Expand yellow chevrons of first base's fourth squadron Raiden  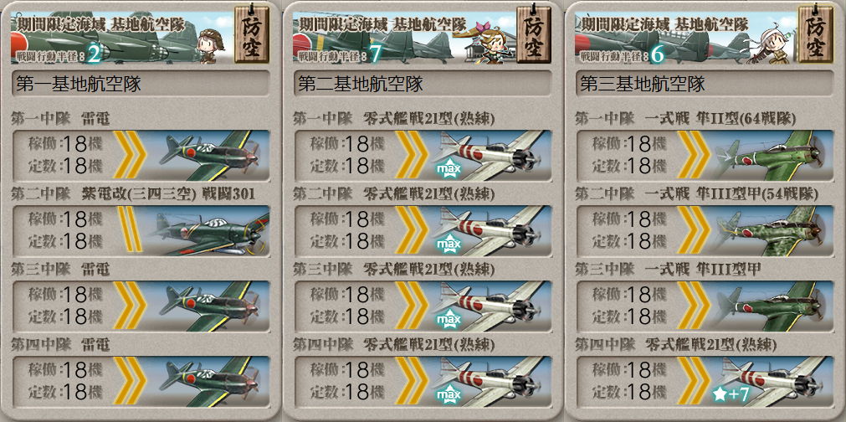pyautogui.click(x=130, y=381)
